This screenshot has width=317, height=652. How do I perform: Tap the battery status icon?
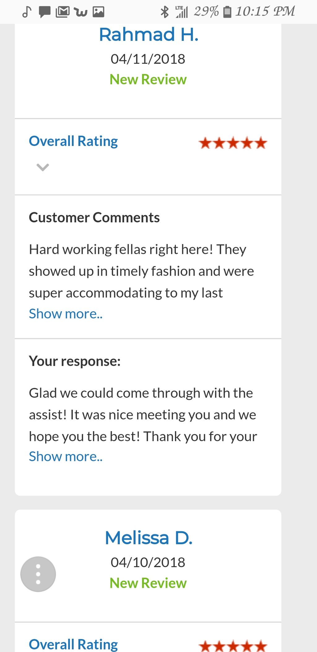coord(227,12)
